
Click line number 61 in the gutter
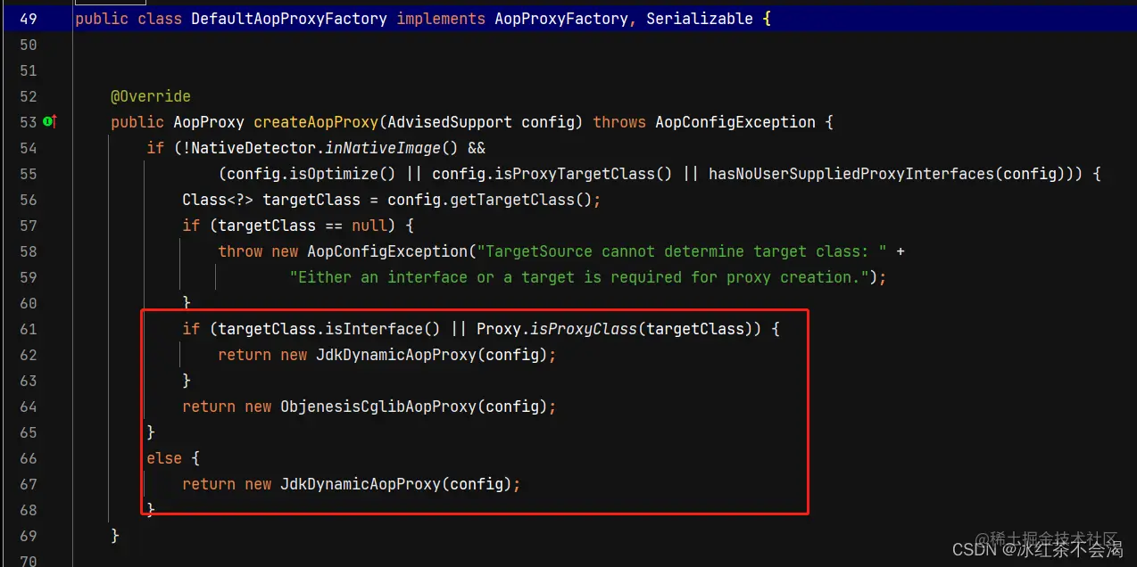(28, 329)
